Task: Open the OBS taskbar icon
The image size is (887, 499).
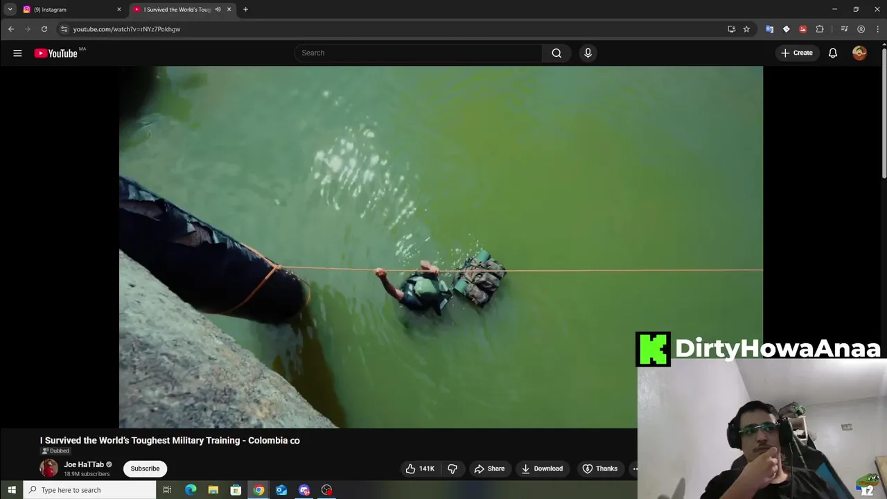Action: click(326, 490)
